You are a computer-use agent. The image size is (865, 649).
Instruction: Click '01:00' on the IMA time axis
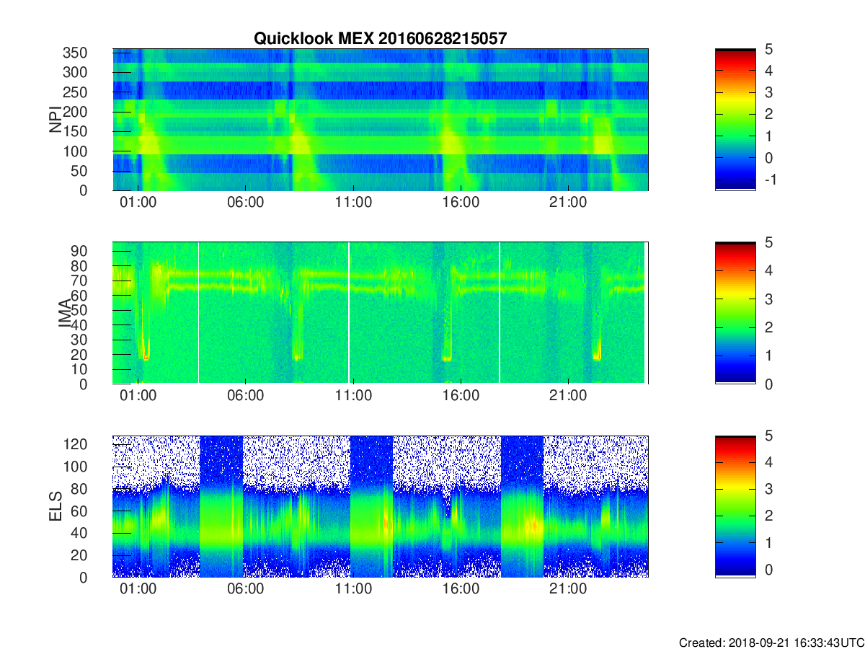pyautogui.click(x=138, y=396)
